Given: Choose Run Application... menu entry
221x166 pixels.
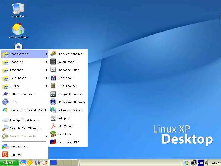Looking at the screenshot, I should click(24, 120).
